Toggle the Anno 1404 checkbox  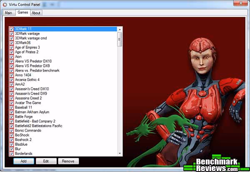pos(12,75)
